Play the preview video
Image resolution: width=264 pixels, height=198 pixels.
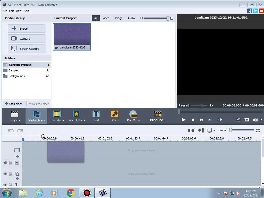click(184, 120)
